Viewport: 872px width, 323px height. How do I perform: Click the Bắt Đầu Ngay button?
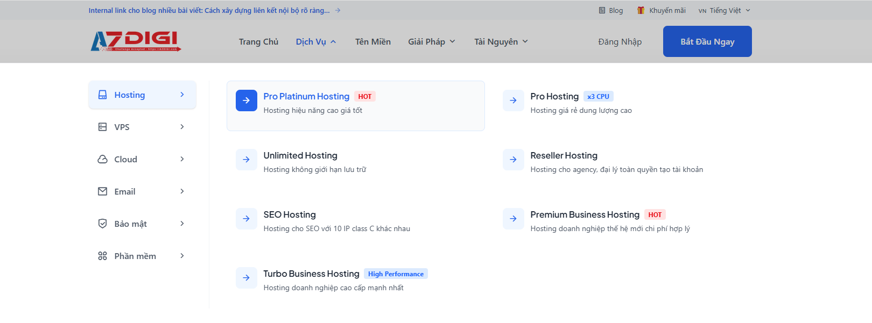tap(707, 41)
